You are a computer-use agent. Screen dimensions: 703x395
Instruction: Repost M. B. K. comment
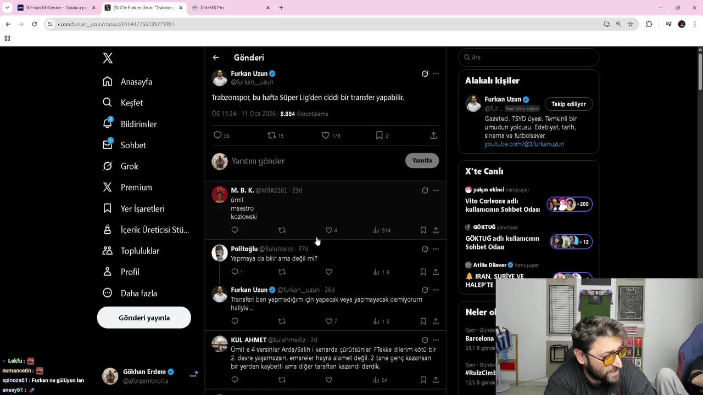[x=282, y=230]
